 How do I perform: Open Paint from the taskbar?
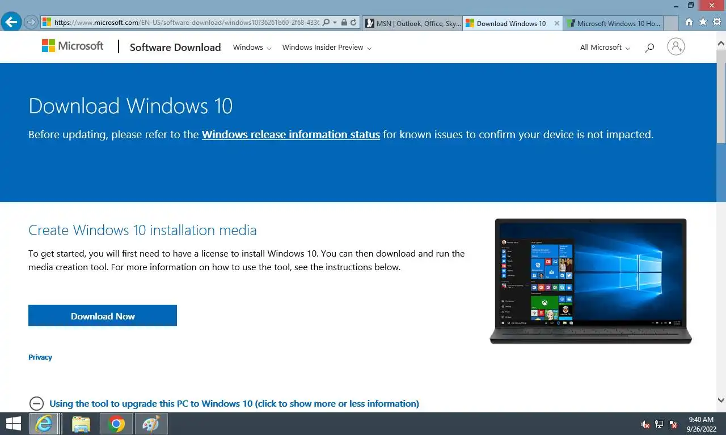coord(151,424)
